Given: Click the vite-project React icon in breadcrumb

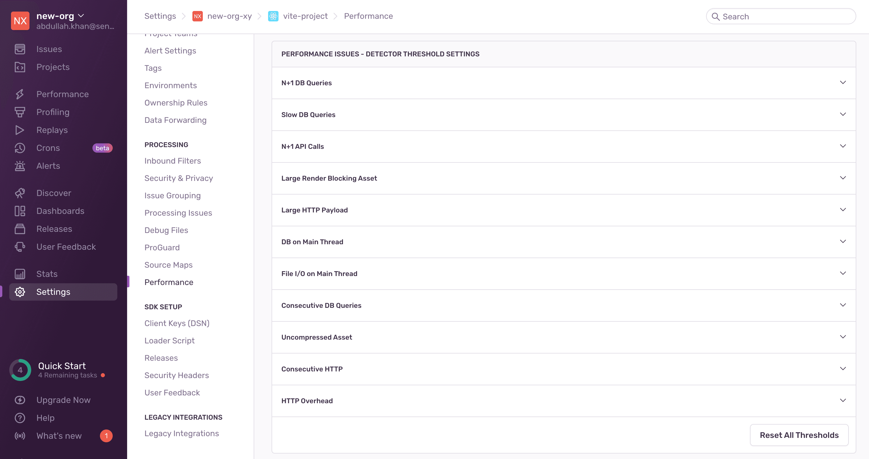Looking at the screenshot, I should (274, 16).
